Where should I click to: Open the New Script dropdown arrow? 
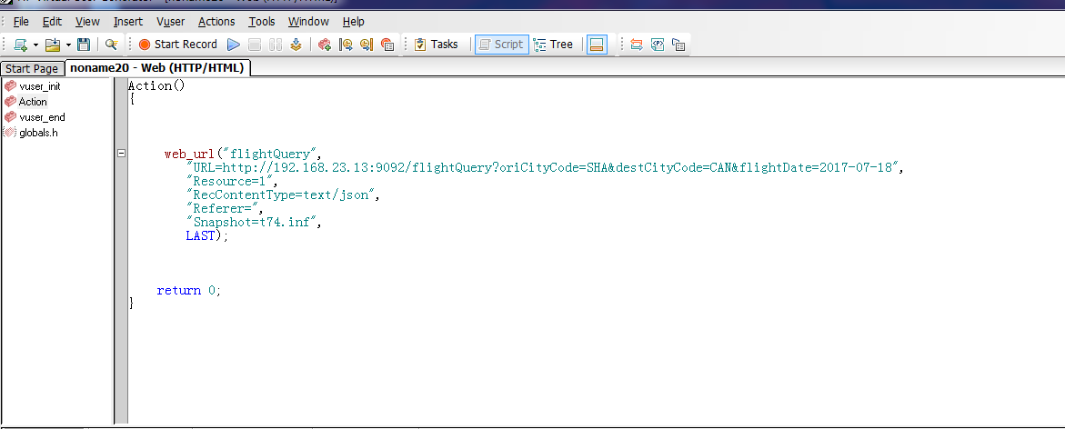tap(35, 45)
